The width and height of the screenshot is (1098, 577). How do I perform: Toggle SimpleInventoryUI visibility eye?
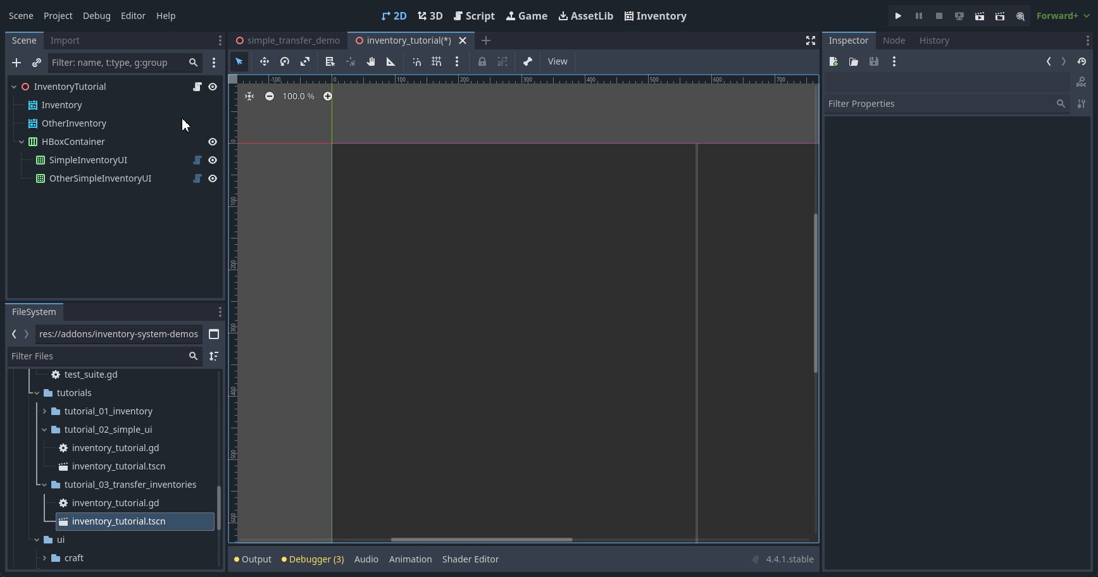tap(213, 160)
